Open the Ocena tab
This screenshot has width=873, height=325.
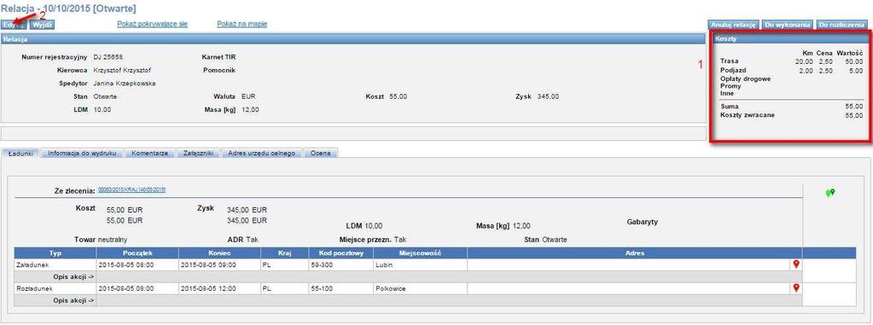pos(321,153)
